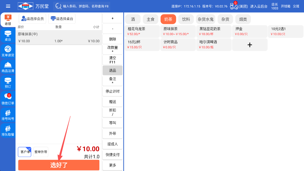
Task: Open the hamburger menu icon
Action: (8, 6)
